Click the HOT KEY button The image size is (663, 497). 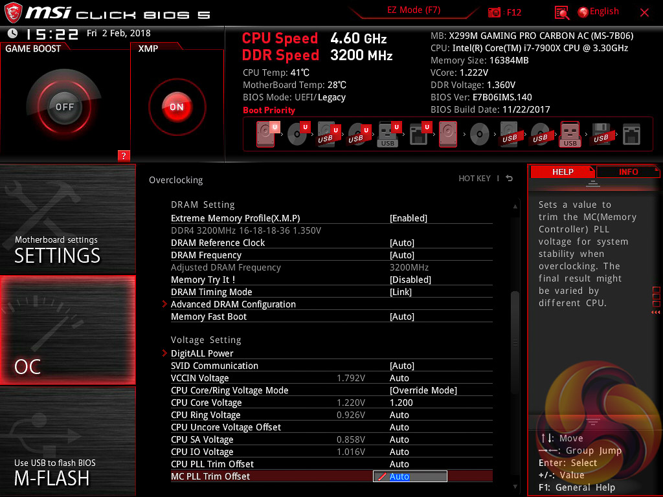[475, 179]
